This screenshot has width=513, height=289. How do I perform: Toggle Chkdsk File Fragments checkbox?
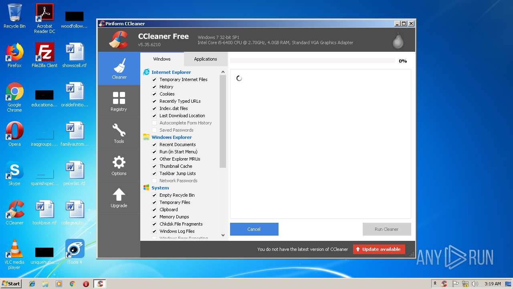154,224
